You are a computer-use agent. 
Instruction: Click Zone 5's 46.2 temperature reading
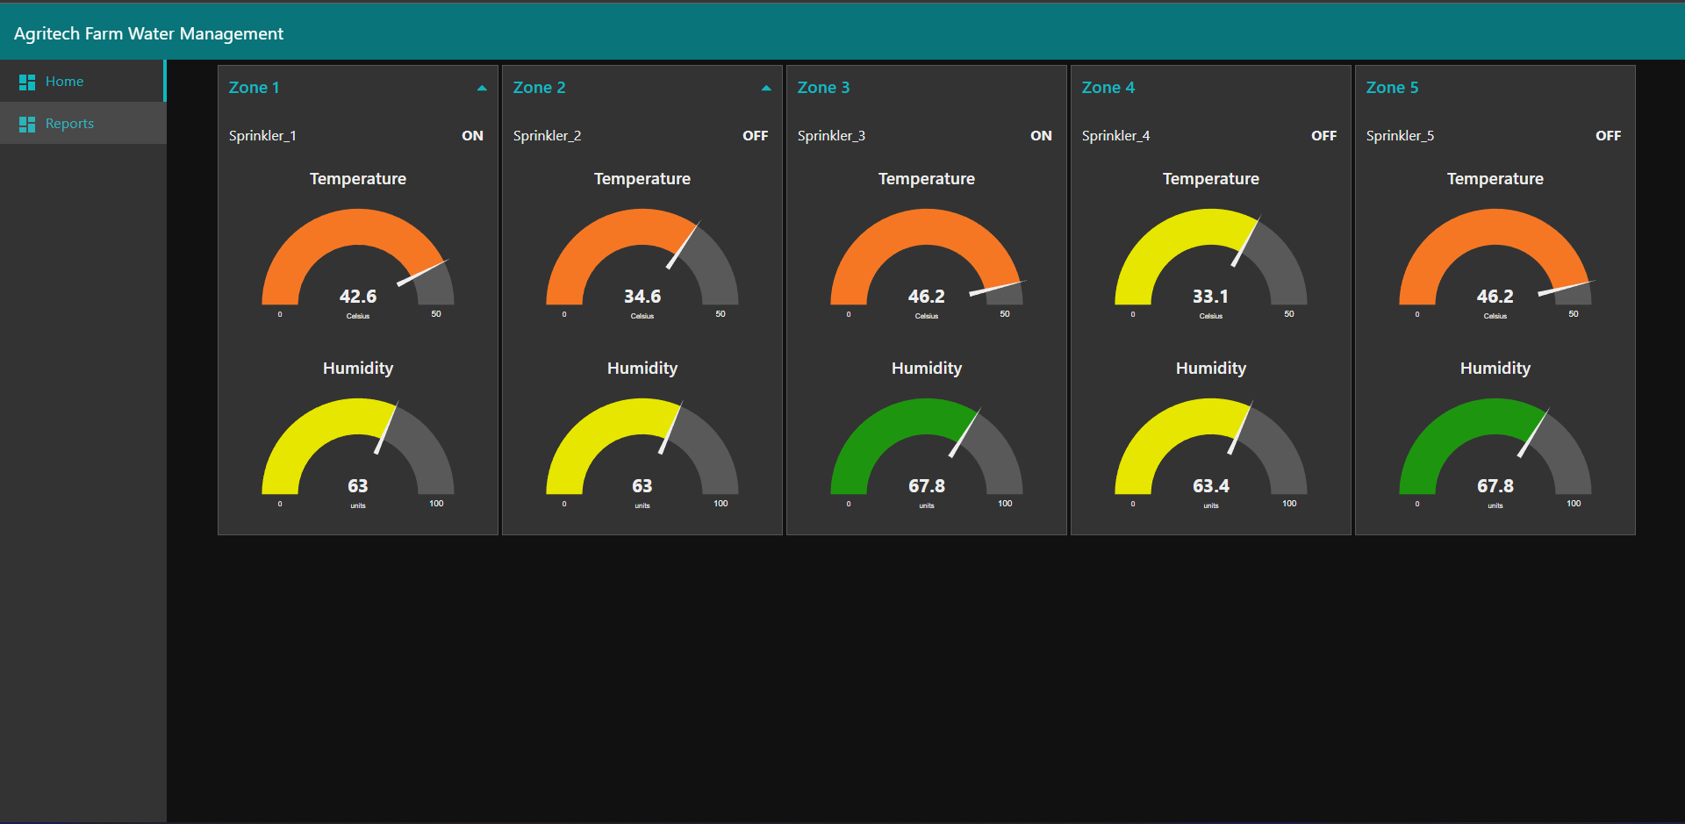pos(1495,297)
